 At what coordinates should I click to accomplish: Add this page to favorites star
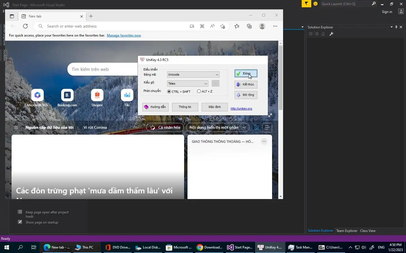click(223, 26)
